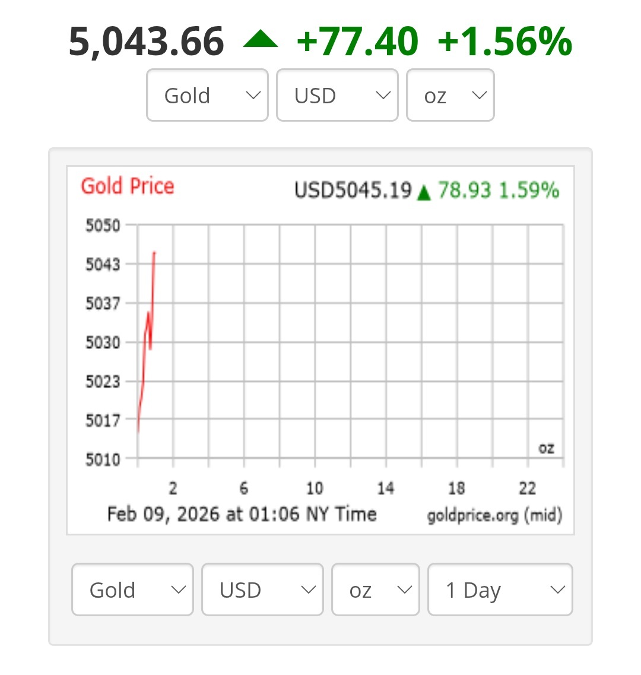Expand the oz unit dropdown above the chart
The height and width of the screenshot is (675, 641).
pyautogui.click(x=450, y=96)
